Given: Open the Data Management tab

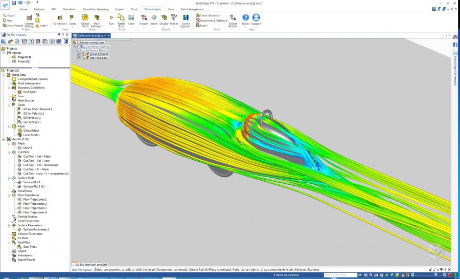Looking at the screenshot, I should (192, 9).
